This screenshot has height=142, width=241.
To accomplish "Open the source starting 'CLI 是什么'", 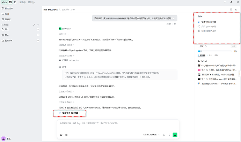I will point(217,66).
